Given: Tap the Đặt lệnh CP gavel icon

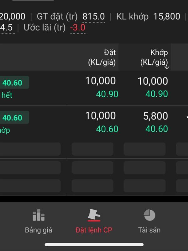Looking at the screenshot, I should tap(94, 215).
